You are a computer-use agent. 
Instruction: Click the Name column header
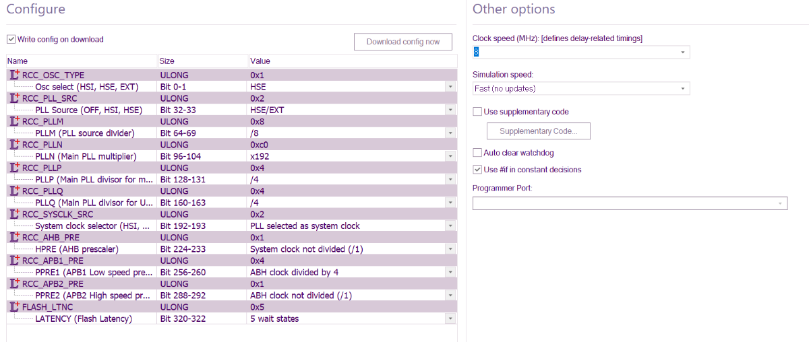point(81,61)
